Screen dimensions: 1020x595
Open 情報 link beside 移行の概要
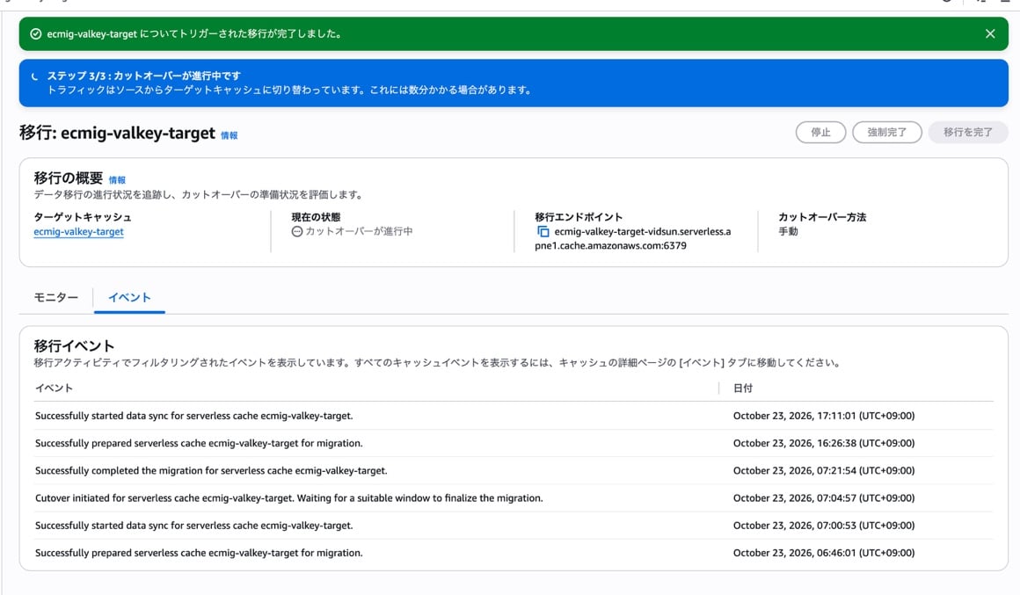[x=117, y=180]
